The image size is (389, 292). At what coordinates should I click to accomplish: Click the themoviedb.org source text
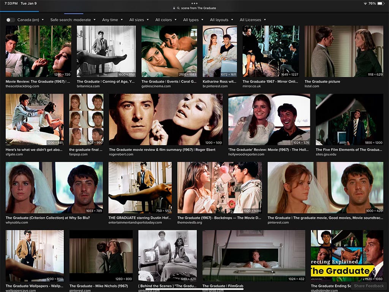click(x=190, y=222)
